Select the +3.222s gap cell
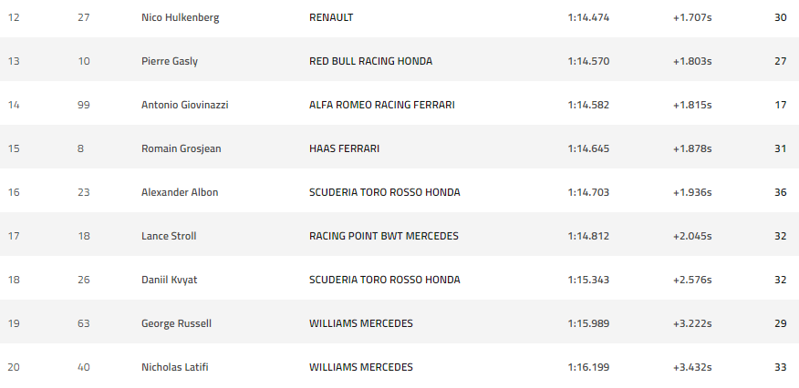This screenshot has height=388, width=799. pyautogui.click(x=692, y=323)
